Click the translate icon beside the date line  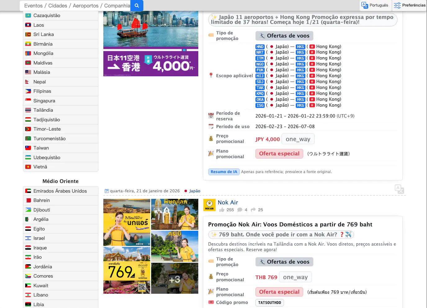[x=399, y=189]
